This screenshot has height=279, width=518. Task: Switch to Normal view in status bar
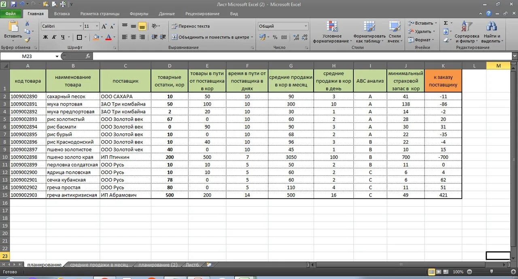point(432,272)
